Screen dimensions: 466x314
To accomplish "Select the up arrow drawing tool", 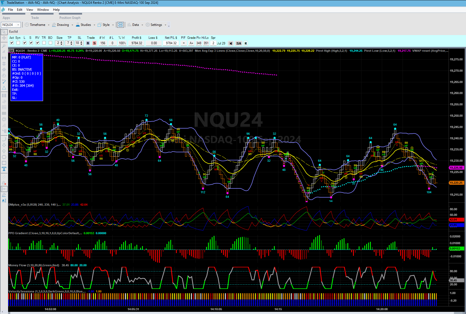I will (x=4, y=151).
